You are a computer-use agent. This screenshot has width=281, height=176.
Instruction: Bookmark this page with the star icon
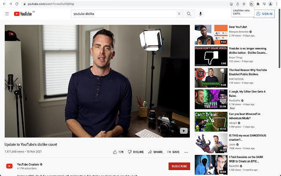pyautogui.click(x=244, y=4)
